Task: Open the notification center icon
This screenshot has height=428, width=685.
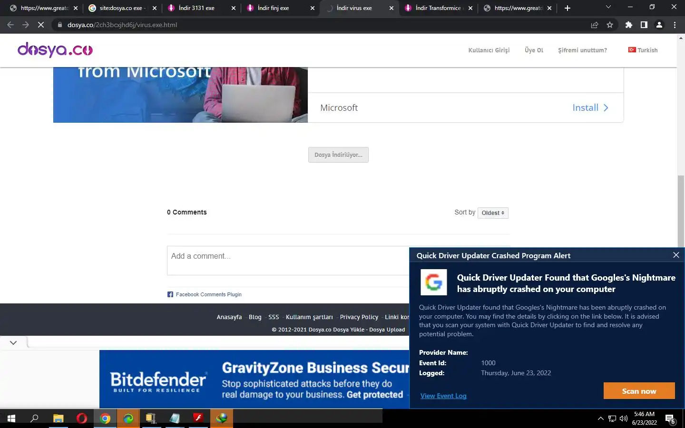Action: coord(670,419)
